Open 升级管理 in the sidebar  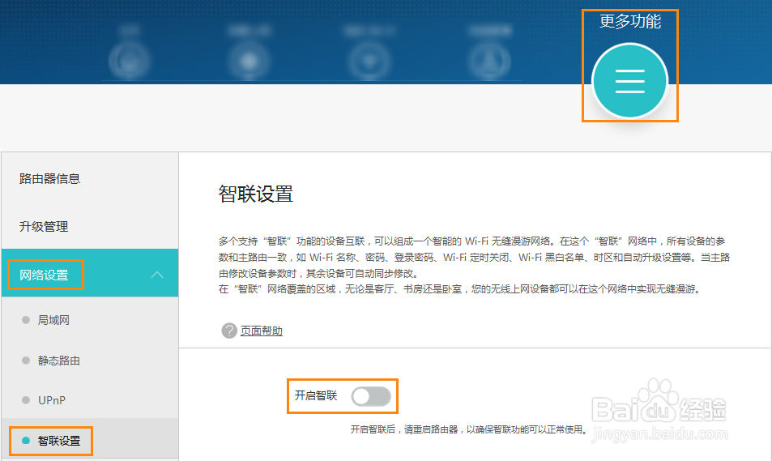coord(44,227)
